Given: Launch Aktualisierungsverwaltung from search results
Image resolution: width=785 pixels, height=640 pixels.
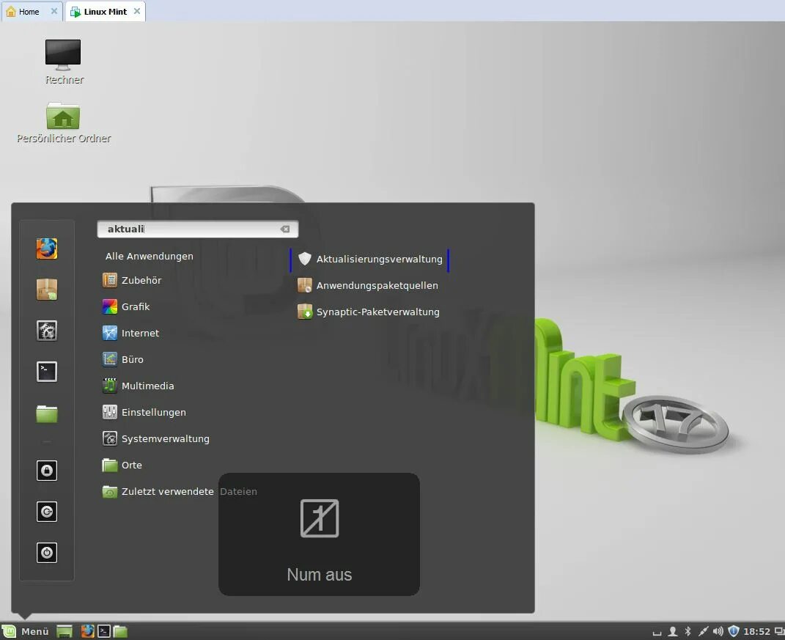Looking at the screenshot, I should (369, 259).
